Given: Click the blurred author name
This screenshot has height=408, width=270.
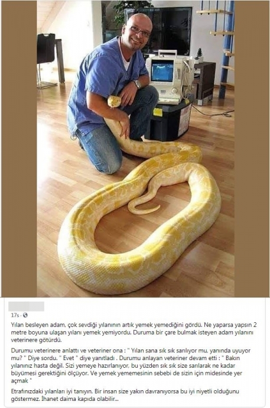Looking at the screenshot, I should tap(26, 306).
